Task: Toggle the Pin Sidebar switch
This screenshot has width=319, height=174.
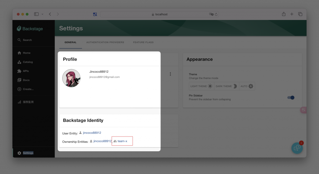Action: tap(291, 98)
